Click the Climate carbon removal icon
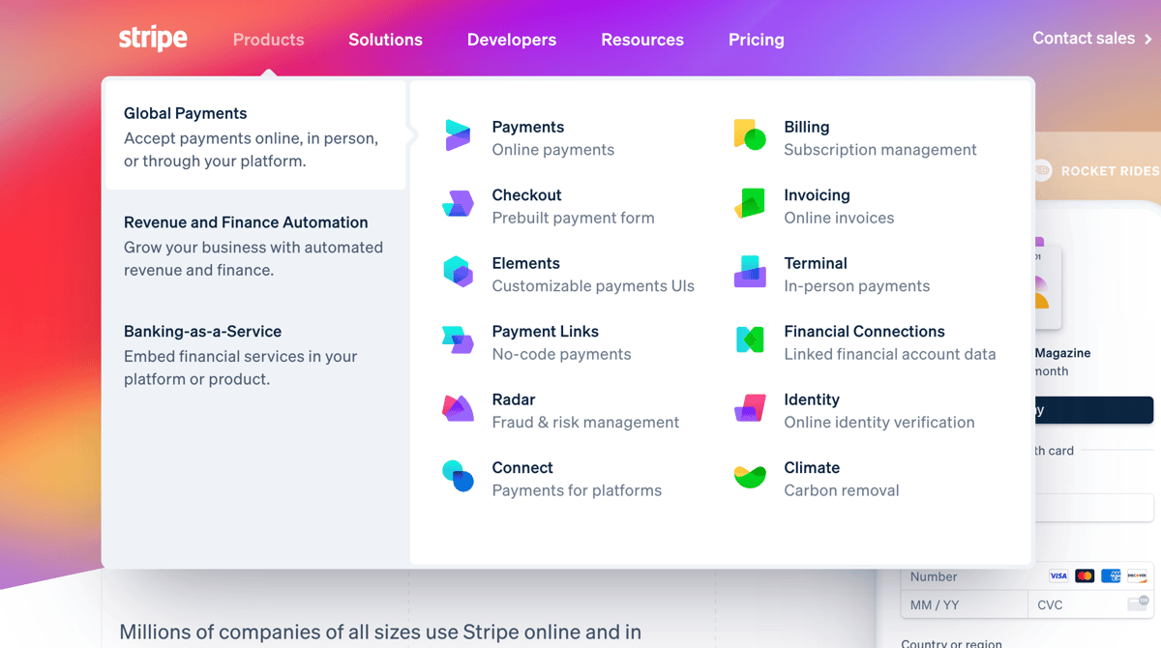 coord(749,478)
